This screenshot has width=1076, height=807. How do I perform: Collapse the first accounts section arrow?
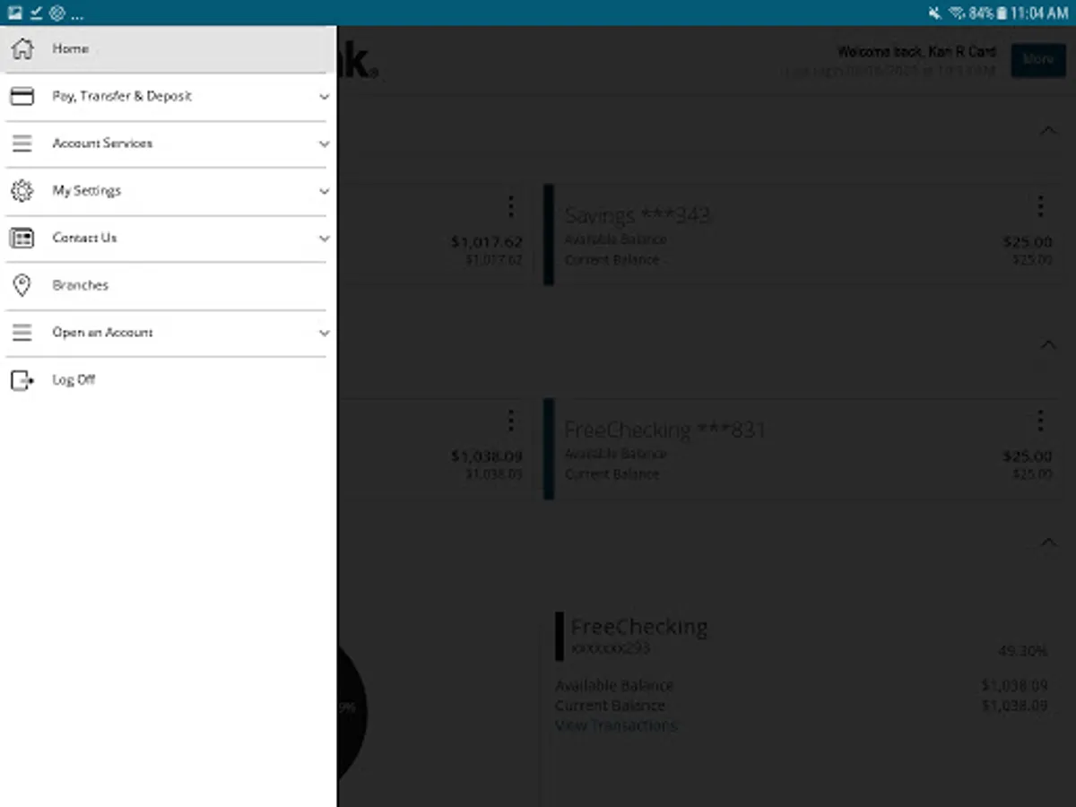point(1047,131)
